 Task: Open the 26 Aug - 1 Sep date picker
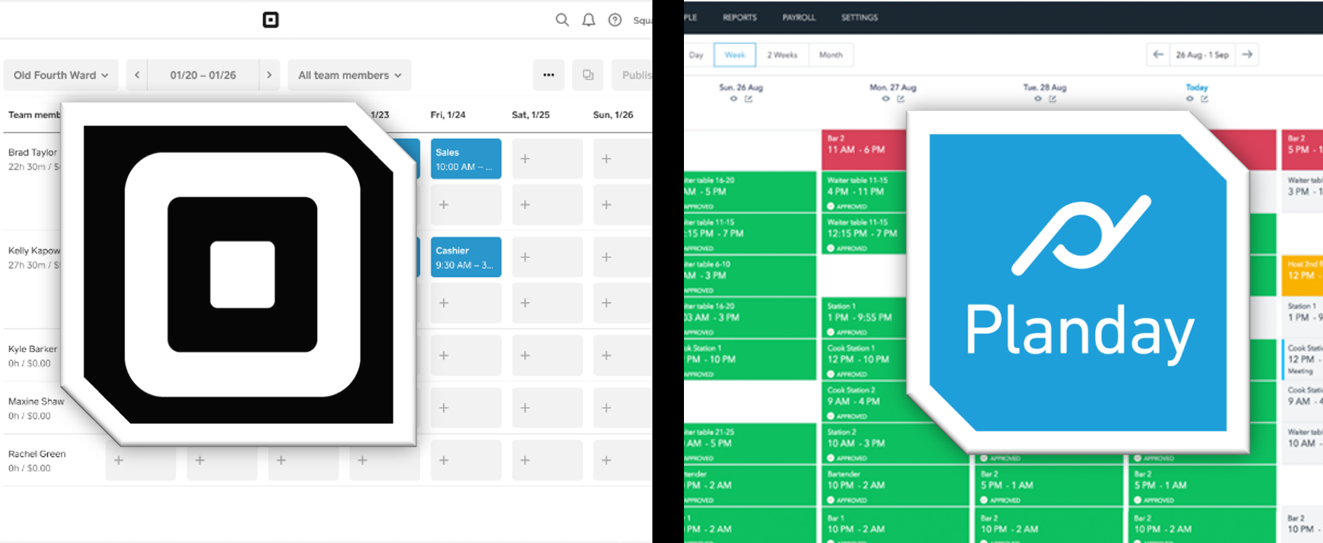coord(1202,55)
